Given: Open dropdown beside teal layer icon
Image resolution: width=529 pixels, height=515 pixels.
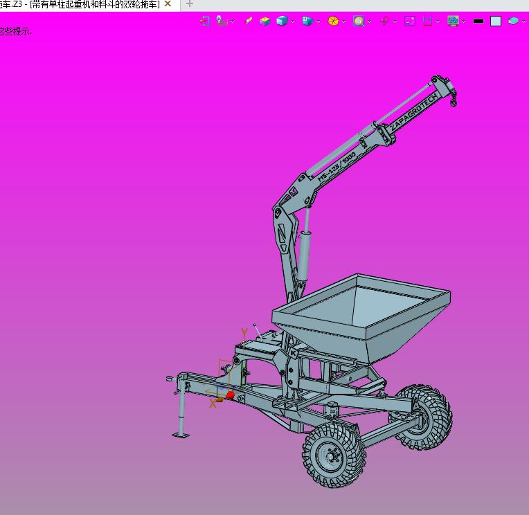Looking at the screenshot, I should pyautogui.click(x=523, y=21).
